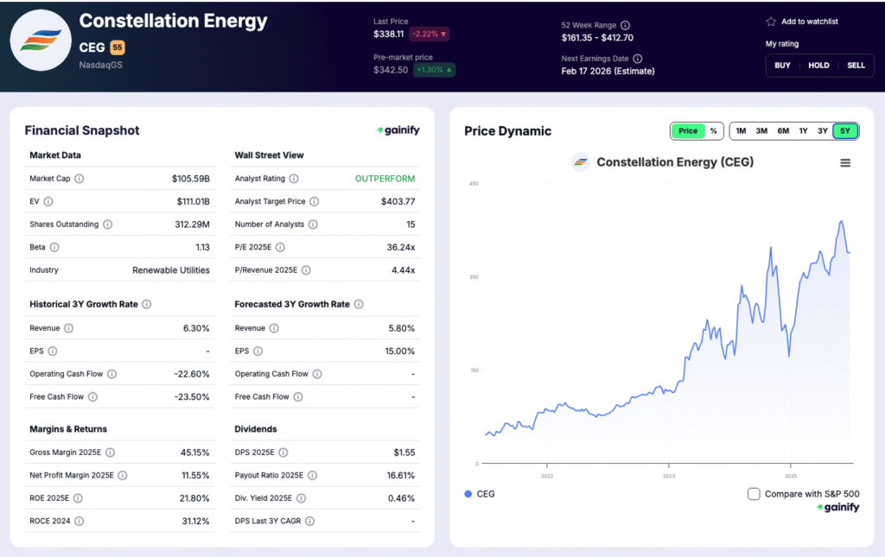Click the Constellation Energy company logo
Viewport: 885px width, 557px height.
[x=40, y=40]
